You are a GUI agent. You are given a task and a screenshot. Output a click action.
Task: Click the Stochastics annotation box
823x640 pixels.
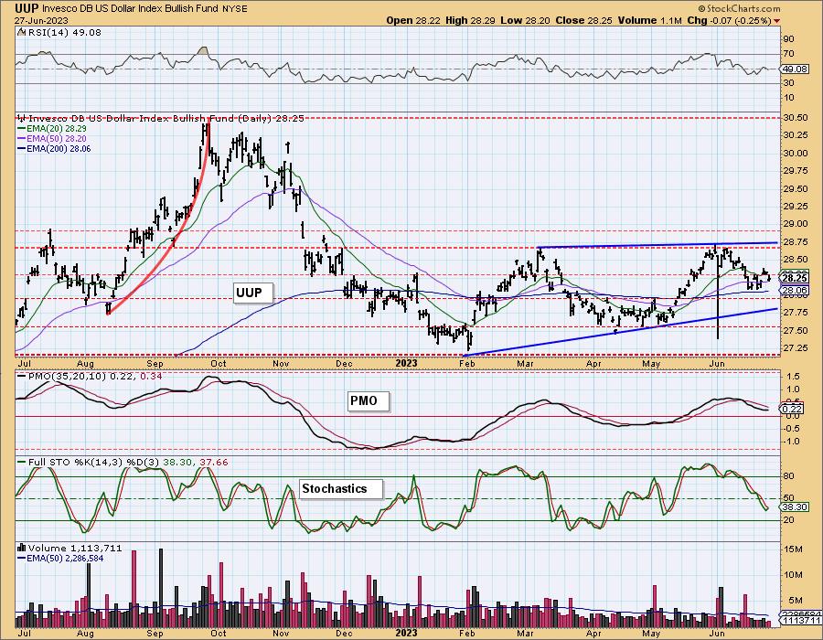(341, 488)
